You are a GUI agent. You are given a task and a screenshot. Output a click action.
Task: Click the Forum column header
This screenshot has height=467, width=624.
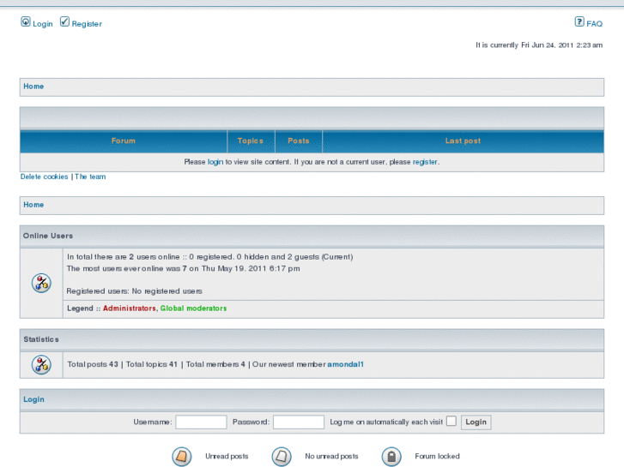point(124,141)
